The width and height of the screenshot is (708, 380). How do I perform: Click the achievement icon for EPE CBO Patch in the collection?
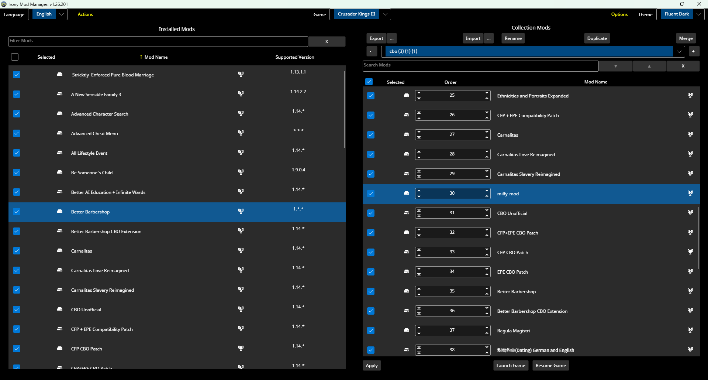tap(690, 271)
